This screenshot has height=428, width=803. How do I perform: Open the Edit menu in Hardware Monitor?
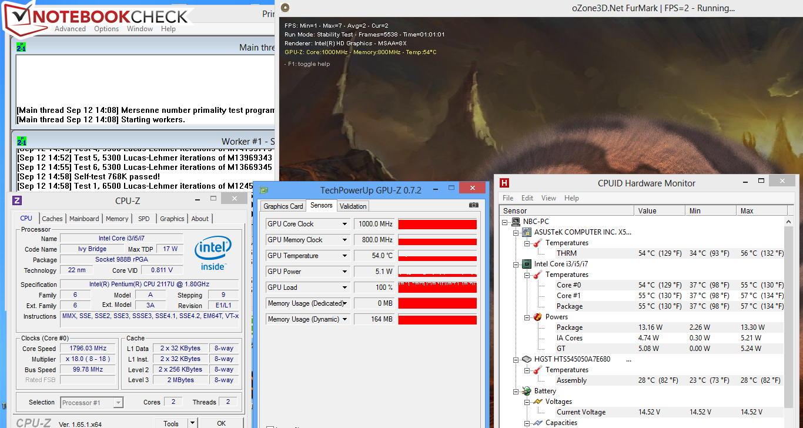tap(527, 198)
